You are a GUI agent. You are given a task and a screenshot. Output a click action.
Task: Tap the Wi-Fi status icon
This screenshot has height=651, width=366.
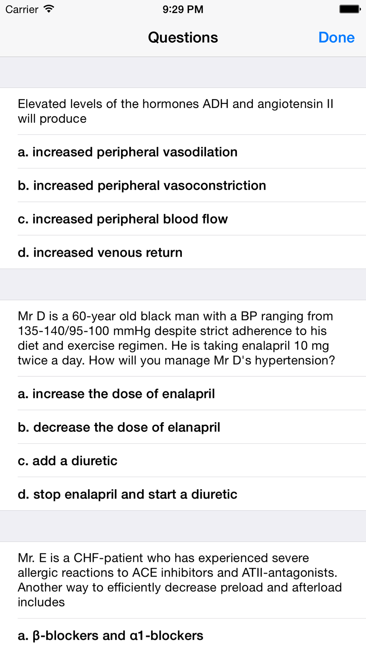[48, 9]
